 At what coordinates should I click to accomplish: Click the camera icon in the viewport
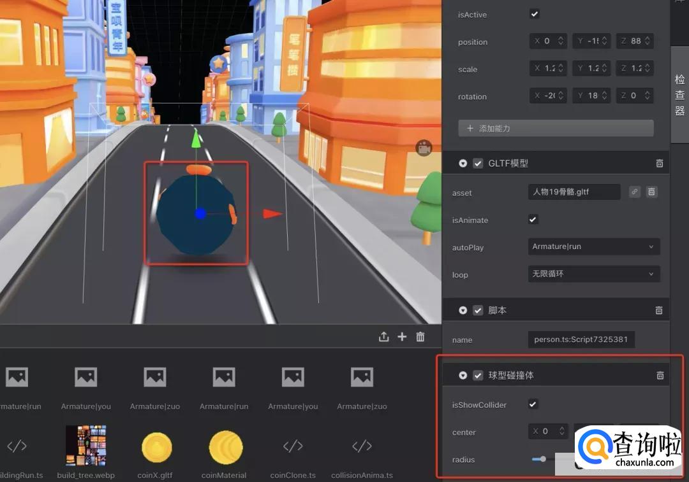424,148
